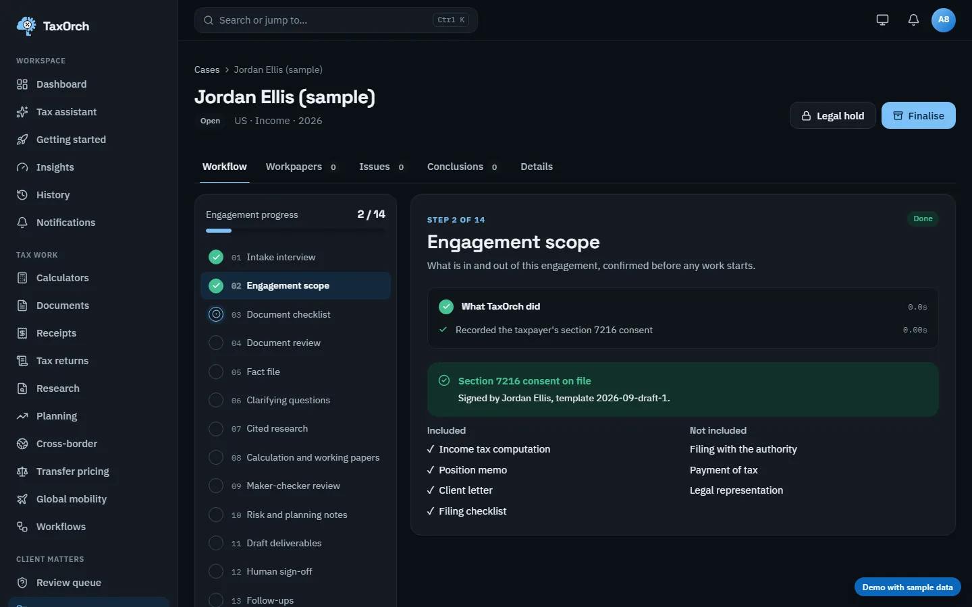Select the Human sign-off step circle
972x607 pixels.
click(x=216, y=571)
